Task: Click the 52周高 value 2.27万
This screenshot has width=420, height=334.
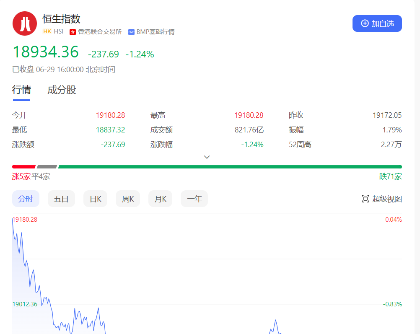Action: click(391, 145)
